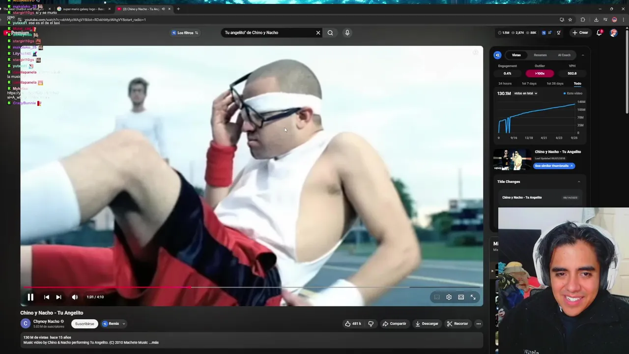
Task: Open the account profile avatar
Action: 614,32
